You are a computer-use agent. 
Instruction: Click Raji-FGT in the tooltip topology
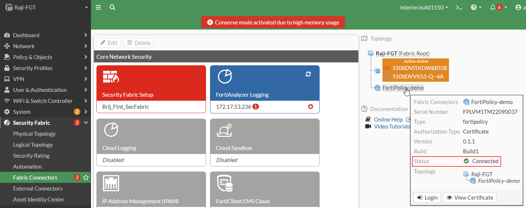click(x=482, y=174)
